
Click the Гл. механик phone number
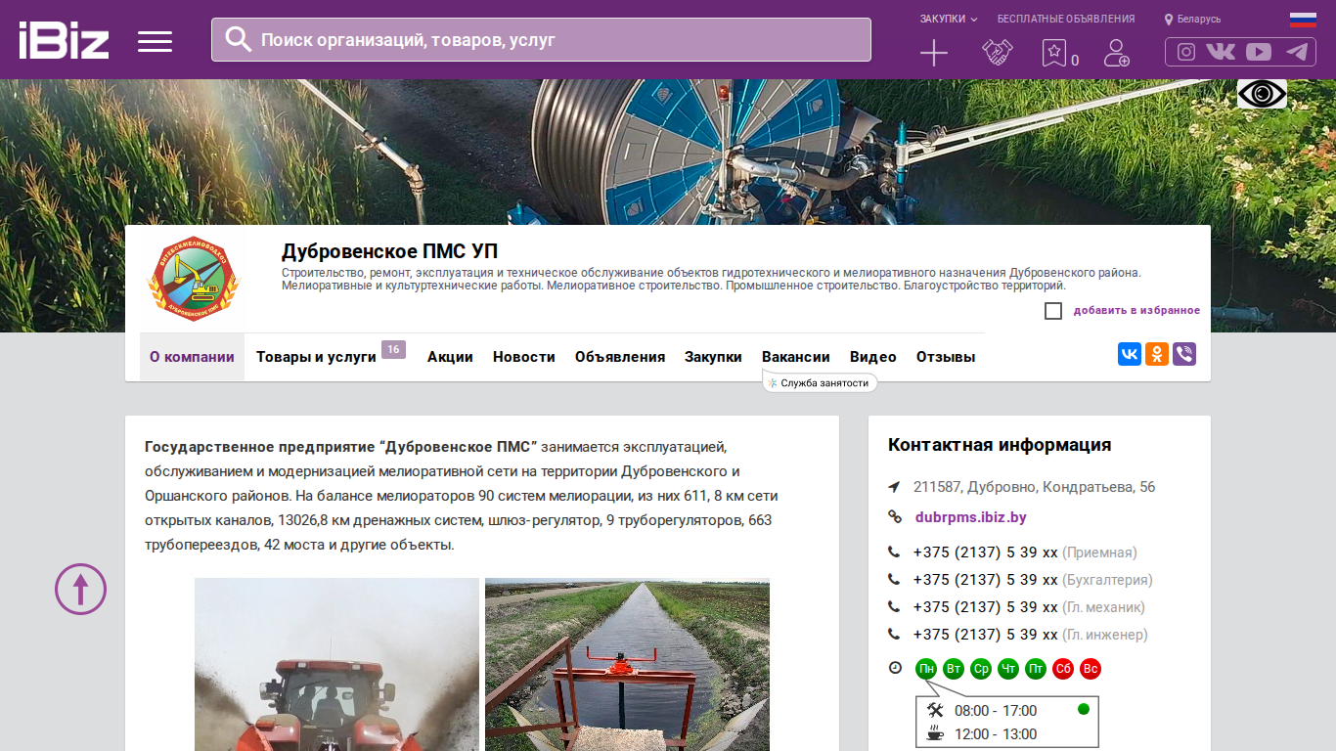pyautogui.click(x=986, y=607)
